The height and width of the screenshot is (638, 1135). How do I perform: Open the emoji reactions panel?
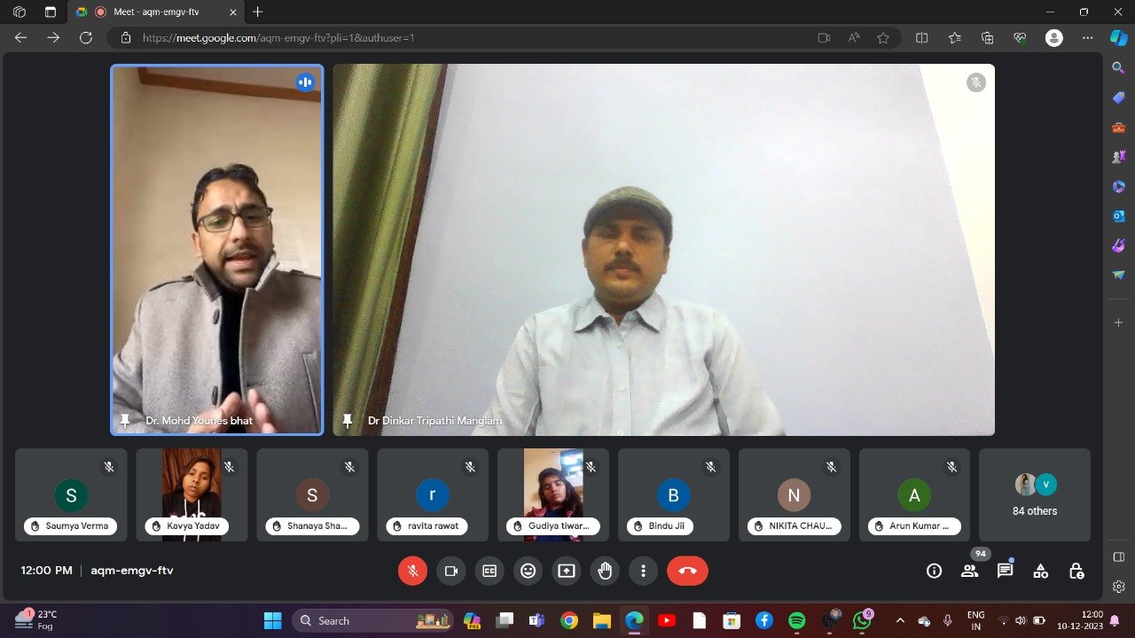click(x=528, y=572)
